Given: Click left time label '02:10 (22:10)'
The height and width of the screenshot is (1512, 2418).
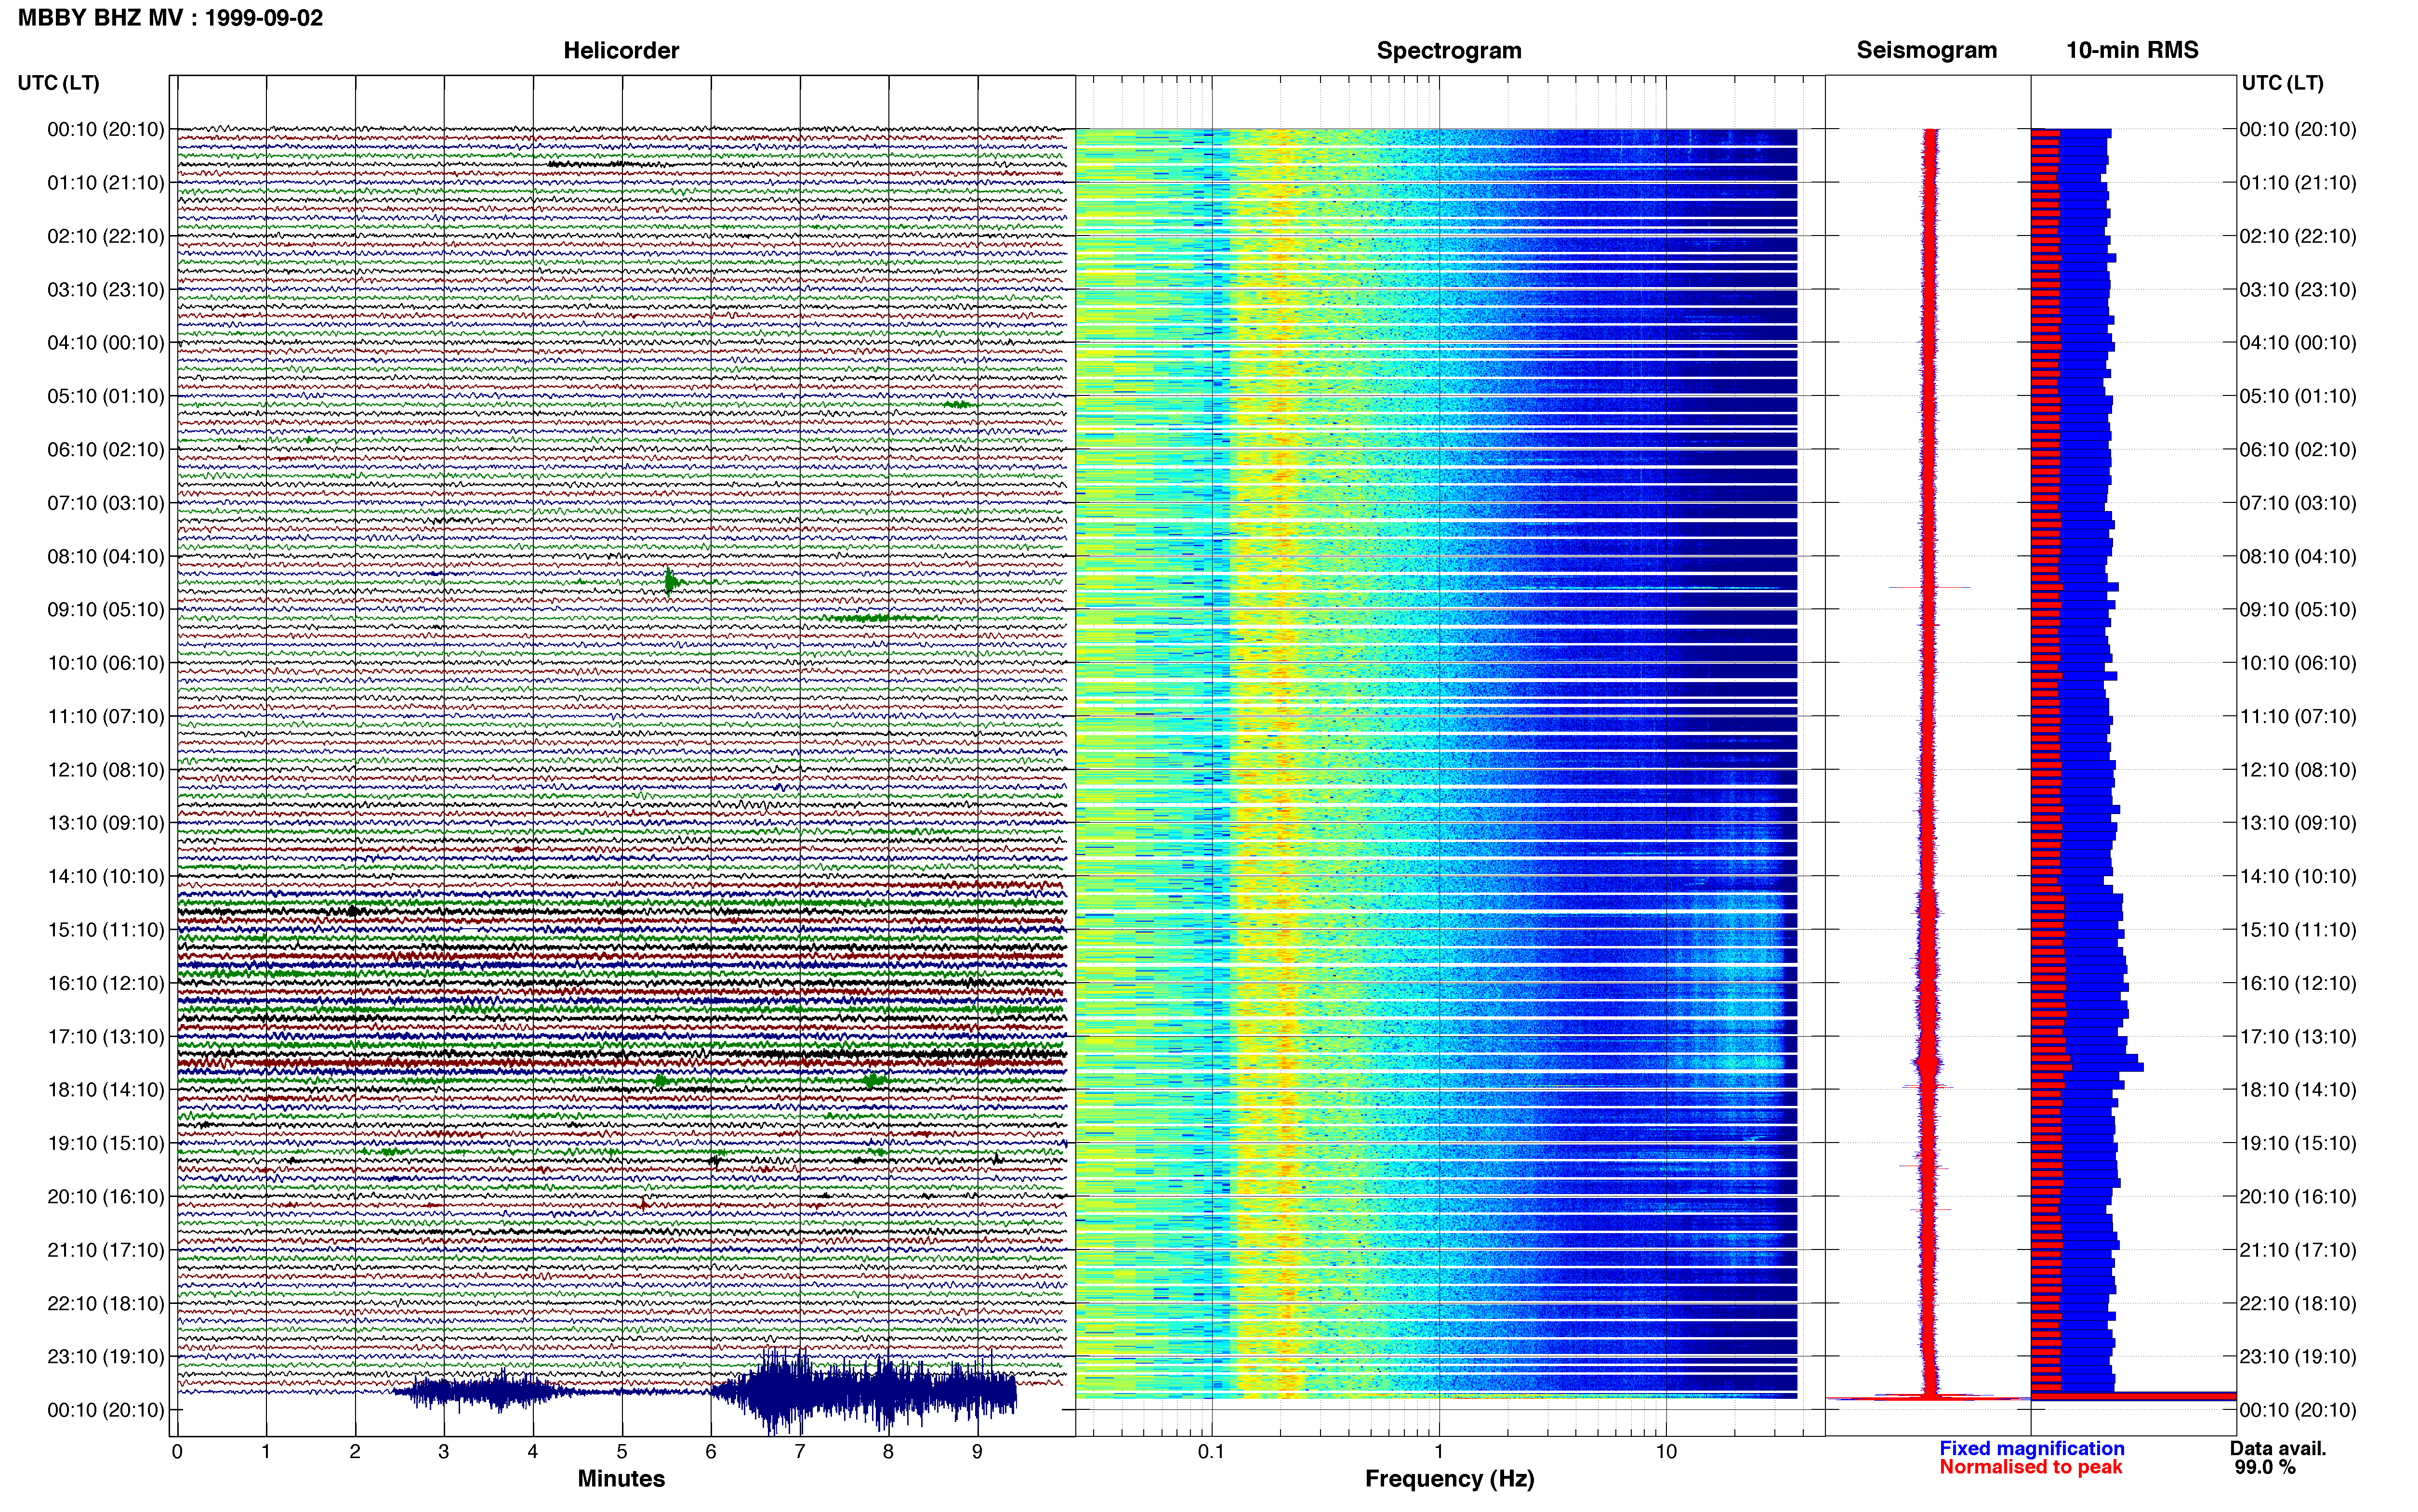Looking at the screenshot, I should tap(106, 236).
